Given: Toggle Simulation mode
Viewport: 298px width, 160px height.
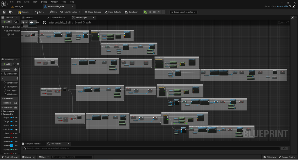Looking at the screenshot, I should point(132,12).
